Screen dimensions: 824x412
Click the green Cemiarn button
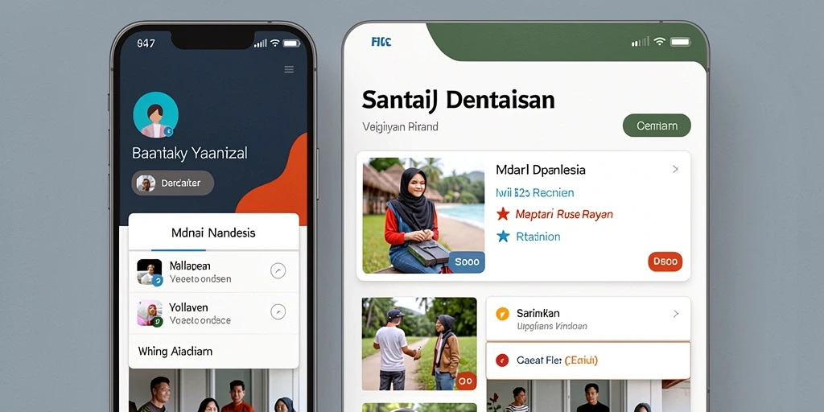[x=657, y=126]
